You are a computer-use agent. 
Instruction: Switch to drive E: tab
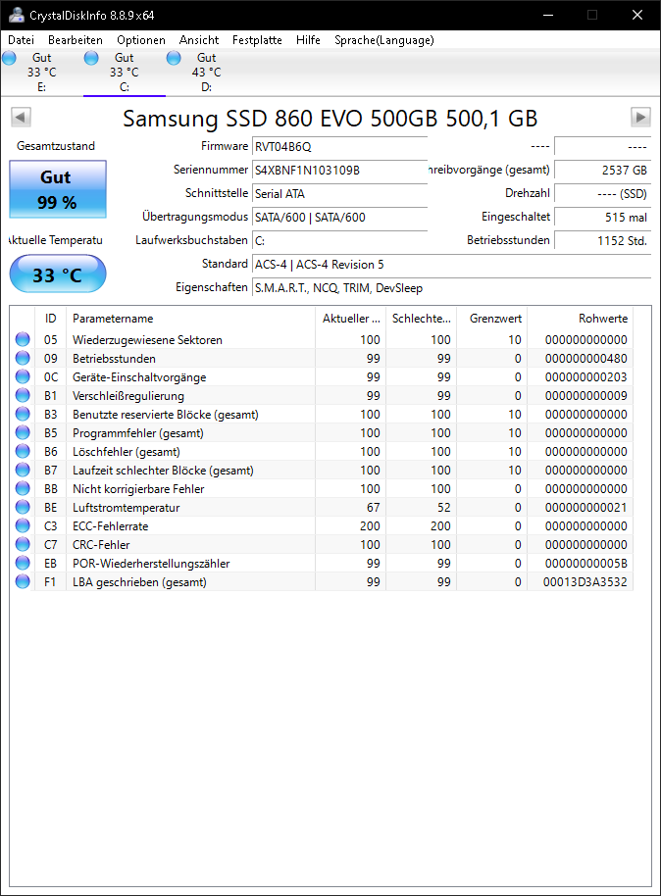[42, 73]
